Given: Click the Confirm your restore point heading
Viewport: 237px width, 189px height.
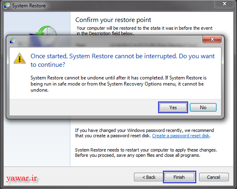Looking at the screenshot, I should 113,20.
